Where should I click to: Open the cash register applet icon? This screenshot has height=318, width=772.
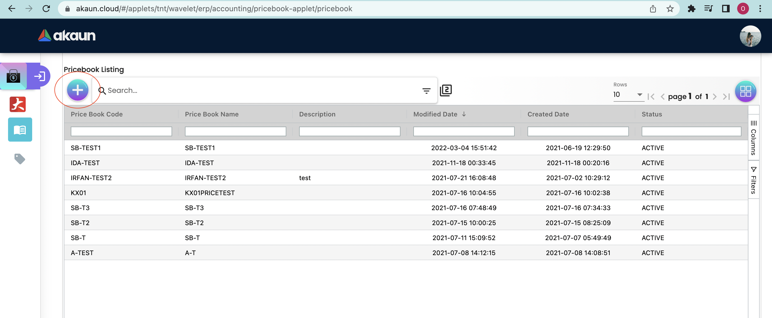pyautogui.click(x=13, y=76)
